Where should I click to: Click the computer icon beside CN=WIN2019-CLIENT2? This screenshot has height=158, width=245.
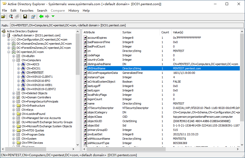pyautogui.click(x=23, y=89)
